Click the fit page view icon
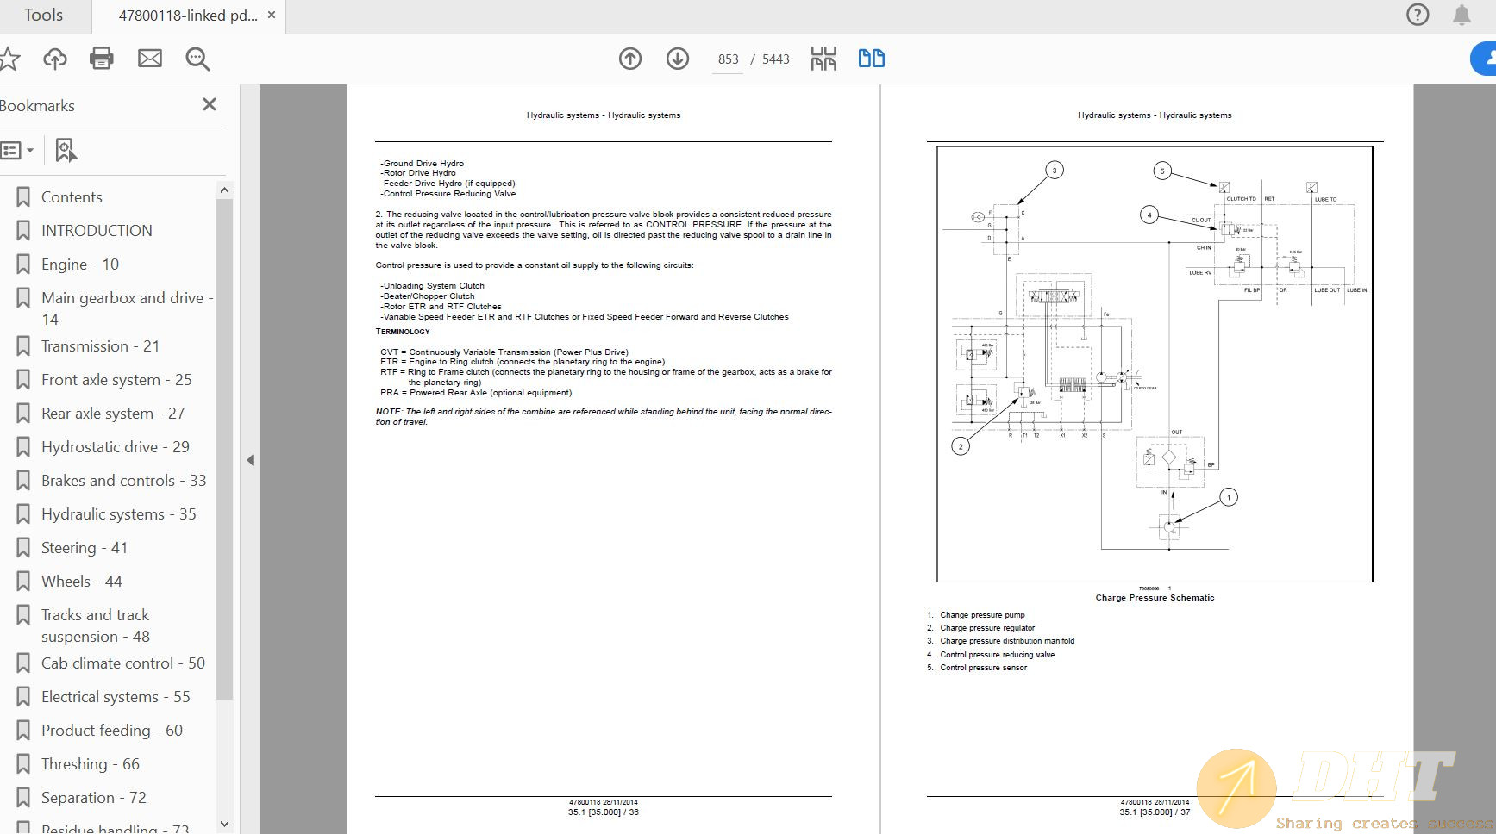This screenshot has height=834, width=1496. point(823,59)
